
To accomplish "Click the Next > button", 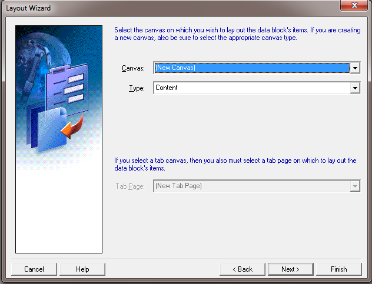I will [290, 269].
